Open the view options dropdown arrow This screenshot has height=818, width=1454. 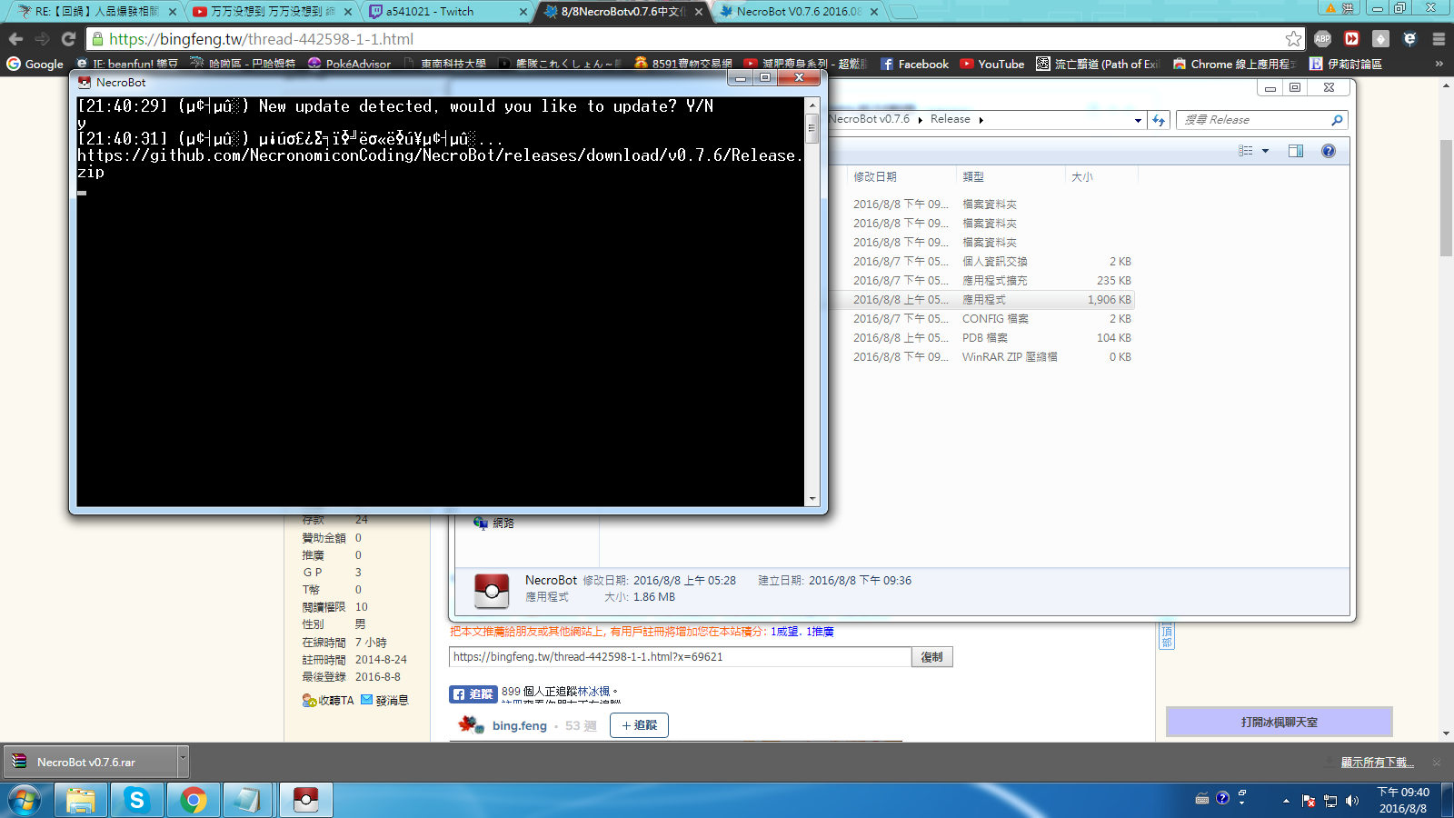click(1265, 151)
